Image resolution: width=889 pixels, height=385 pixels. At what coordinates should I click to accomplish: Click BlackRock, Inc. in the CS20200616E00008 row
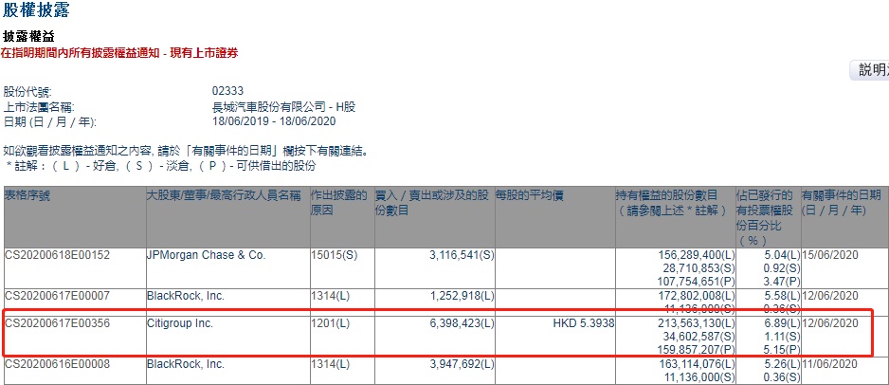(186, 364)
